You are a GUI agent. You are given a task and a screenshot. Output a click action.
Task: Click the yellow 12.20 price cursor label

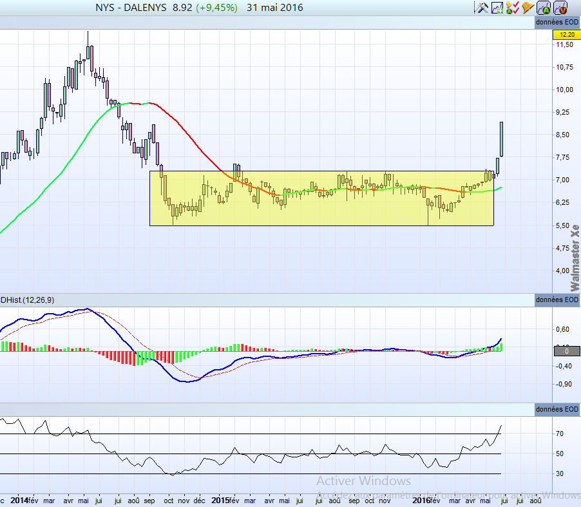pyautogui.click(x=567, y=35)
